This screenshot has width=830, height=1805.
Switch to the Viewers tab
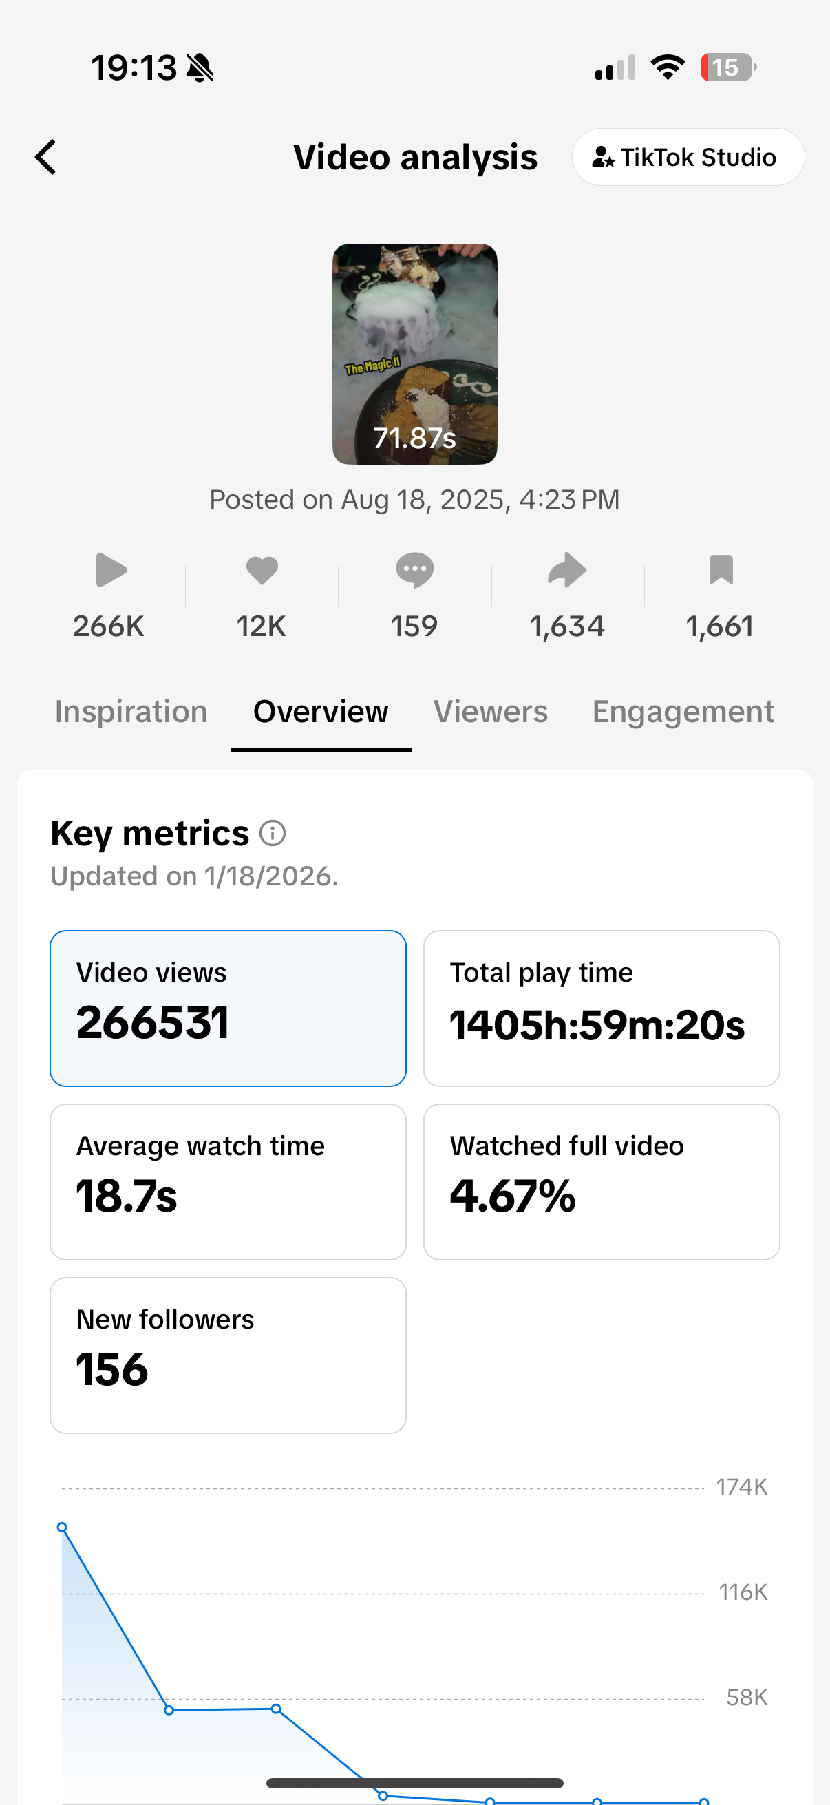pyautogui.click(x=490, y=712)
